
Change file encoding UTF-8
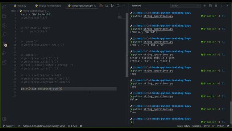click(x=207, y=126)
